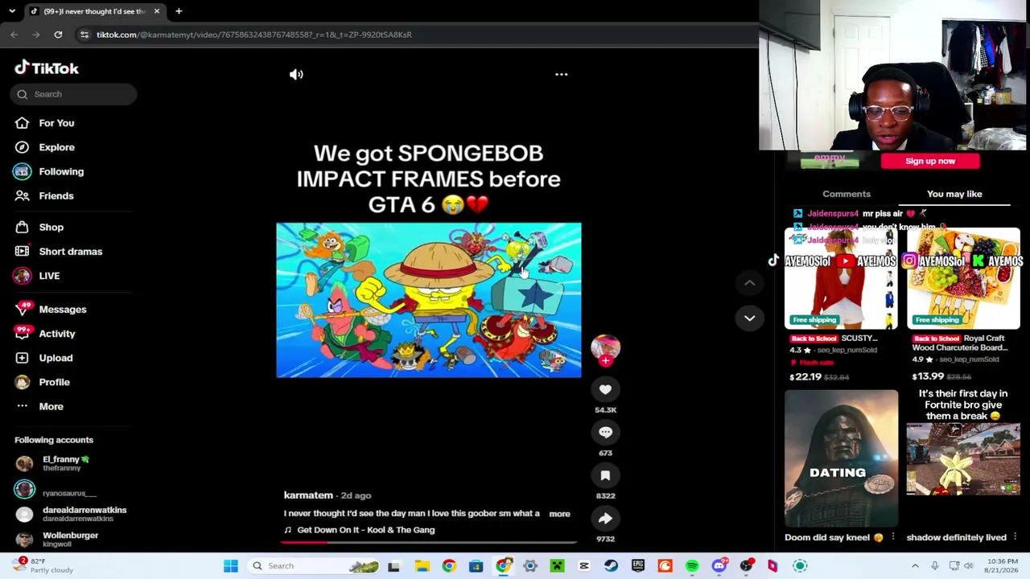Click the Sign up now button
This screenshot has width=1030, height=579.
(x=930, y=161)
